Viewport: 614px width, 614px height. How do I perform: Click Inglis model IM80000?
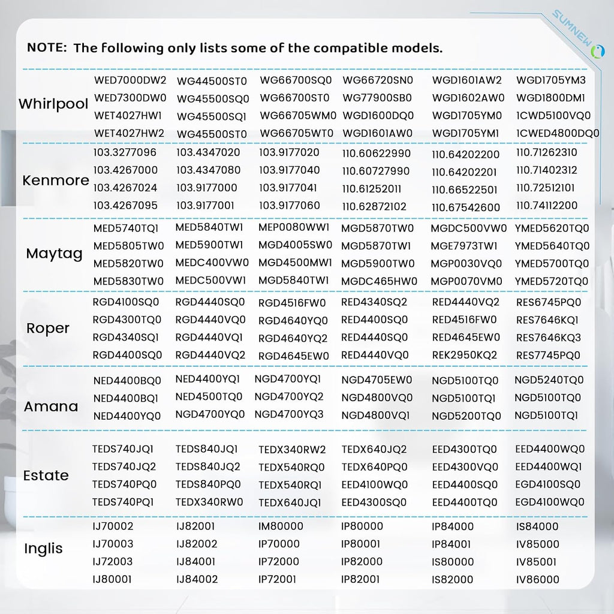tap(281, 526)
